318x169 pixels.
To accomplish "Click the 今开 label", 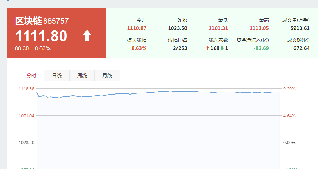I will coord(142,20).
